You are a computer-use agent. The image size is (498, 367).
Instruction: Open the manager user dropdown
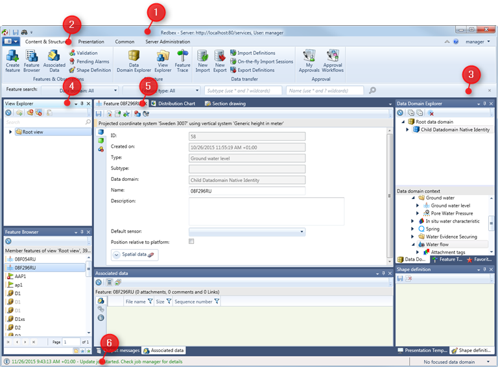(x=478, y=41)
